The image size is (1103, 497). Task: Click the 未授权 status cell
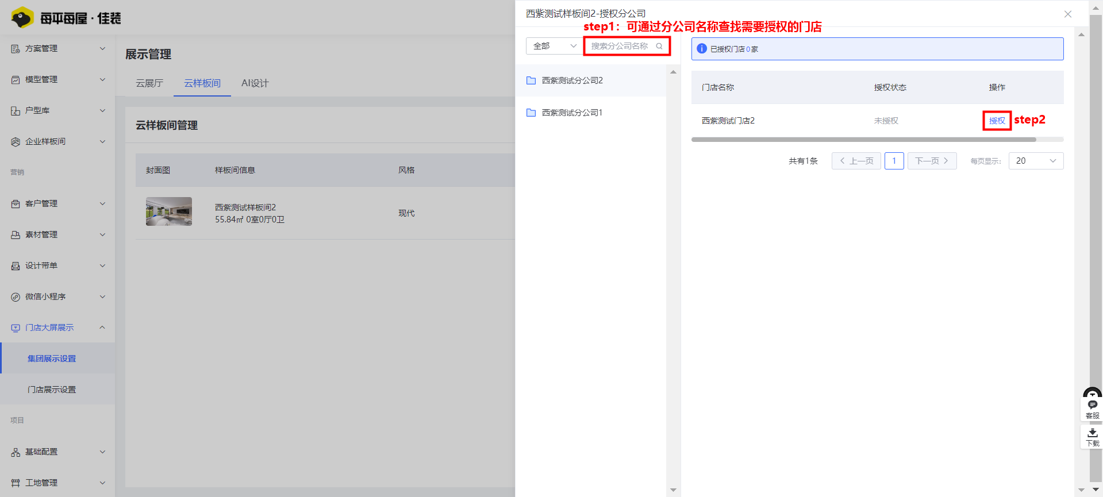click(886, 121)
